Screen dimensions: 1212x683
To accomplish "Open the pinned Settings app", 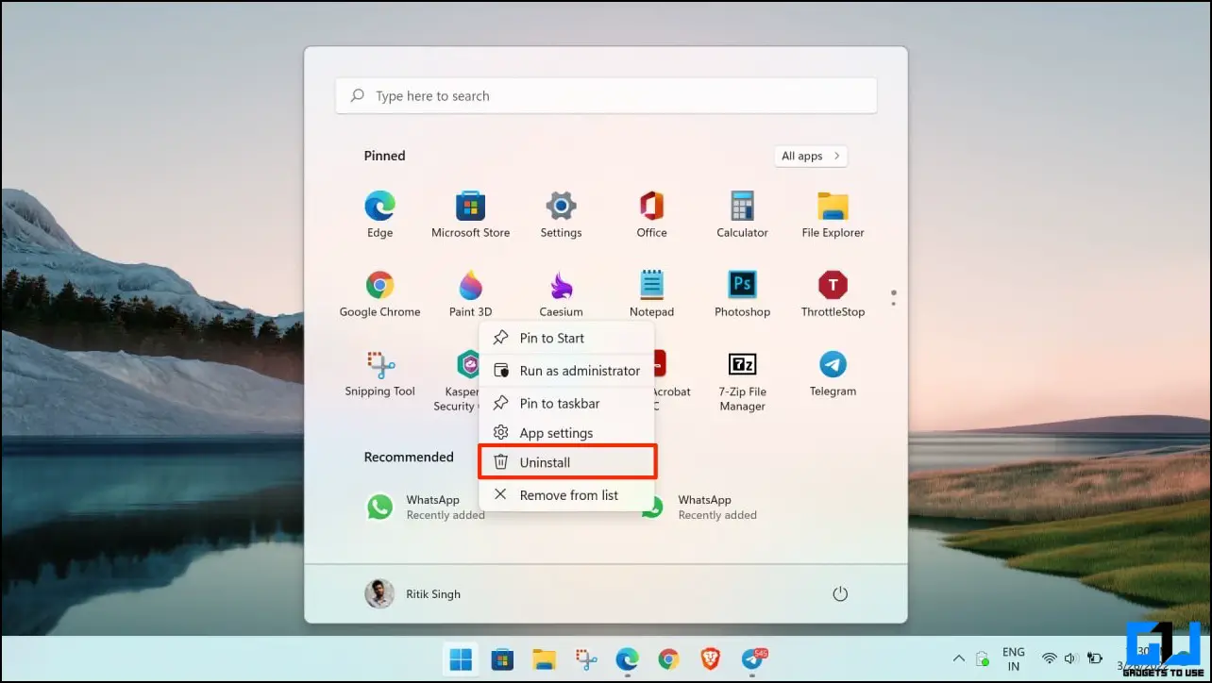I will coord(561,215).
